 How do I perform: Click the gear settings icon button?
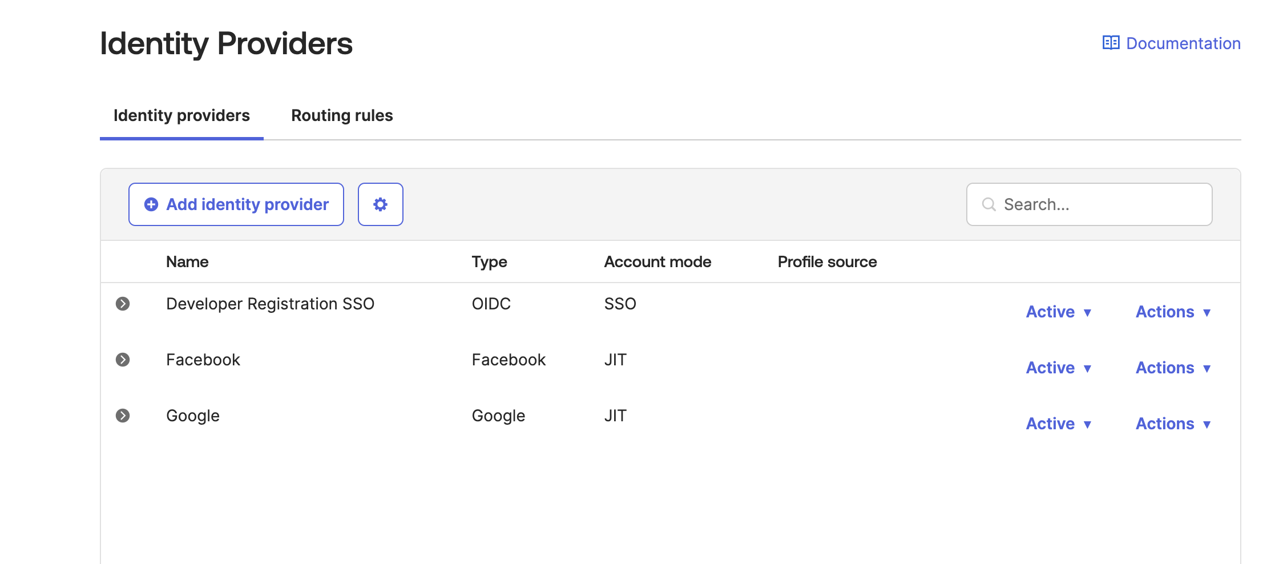tap(380, 204)
